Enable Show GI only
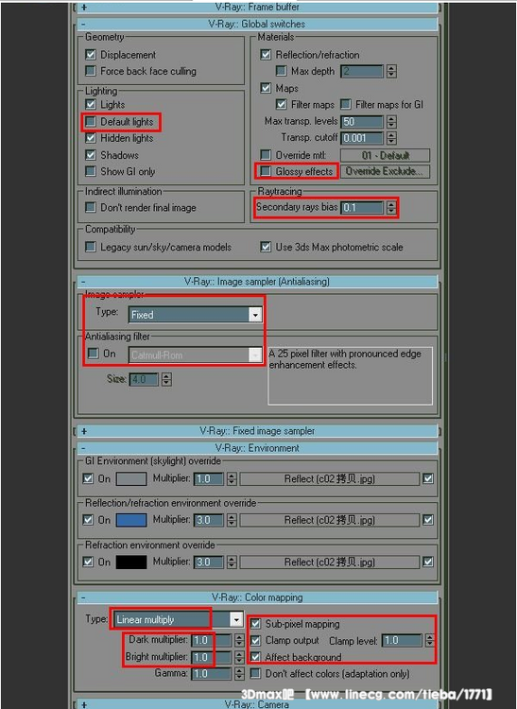This screenshot has height=709, width=517. pyautogui.click(x=91, y=171)
